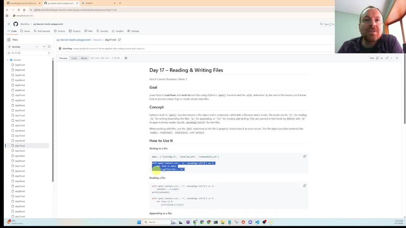The width and height of the screenshot is (406, 228).
Task: Go back in browser history
Action: coord(7,10)
